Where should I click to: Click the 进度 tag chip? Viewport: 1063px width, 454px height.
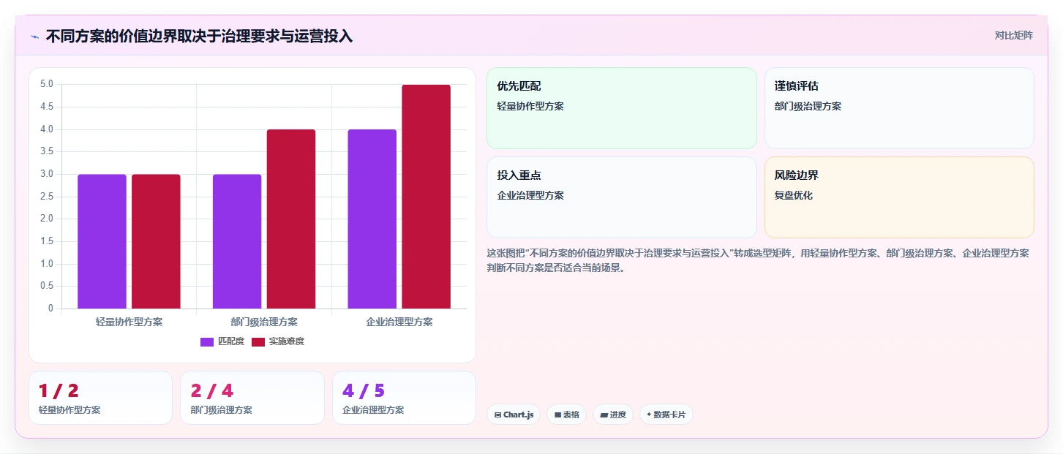click(613, 415)
